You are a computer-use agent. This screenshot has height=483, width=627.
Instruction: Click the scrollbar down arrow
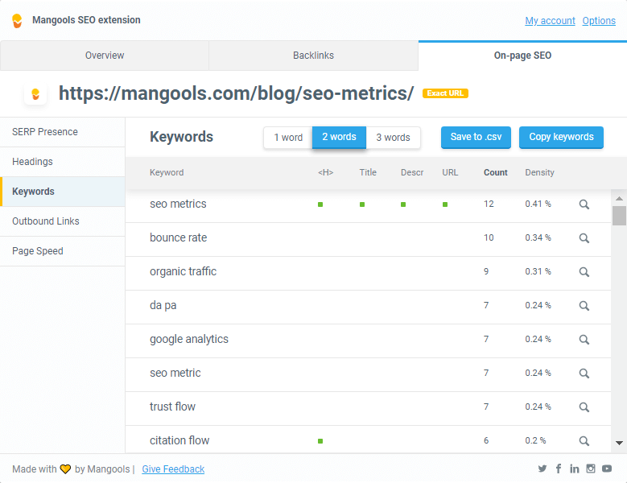point(619,443)
